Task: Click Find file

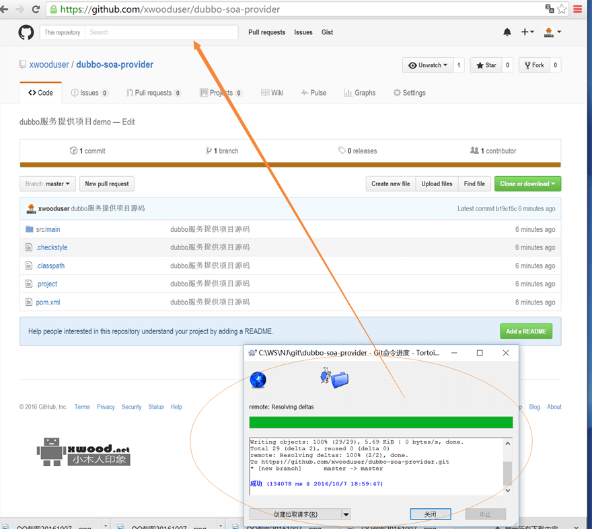Action: [474, 184]
